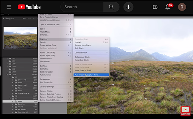Open the People submenu
Viewport: 193px width, 119px height.
tap(56, 42)
